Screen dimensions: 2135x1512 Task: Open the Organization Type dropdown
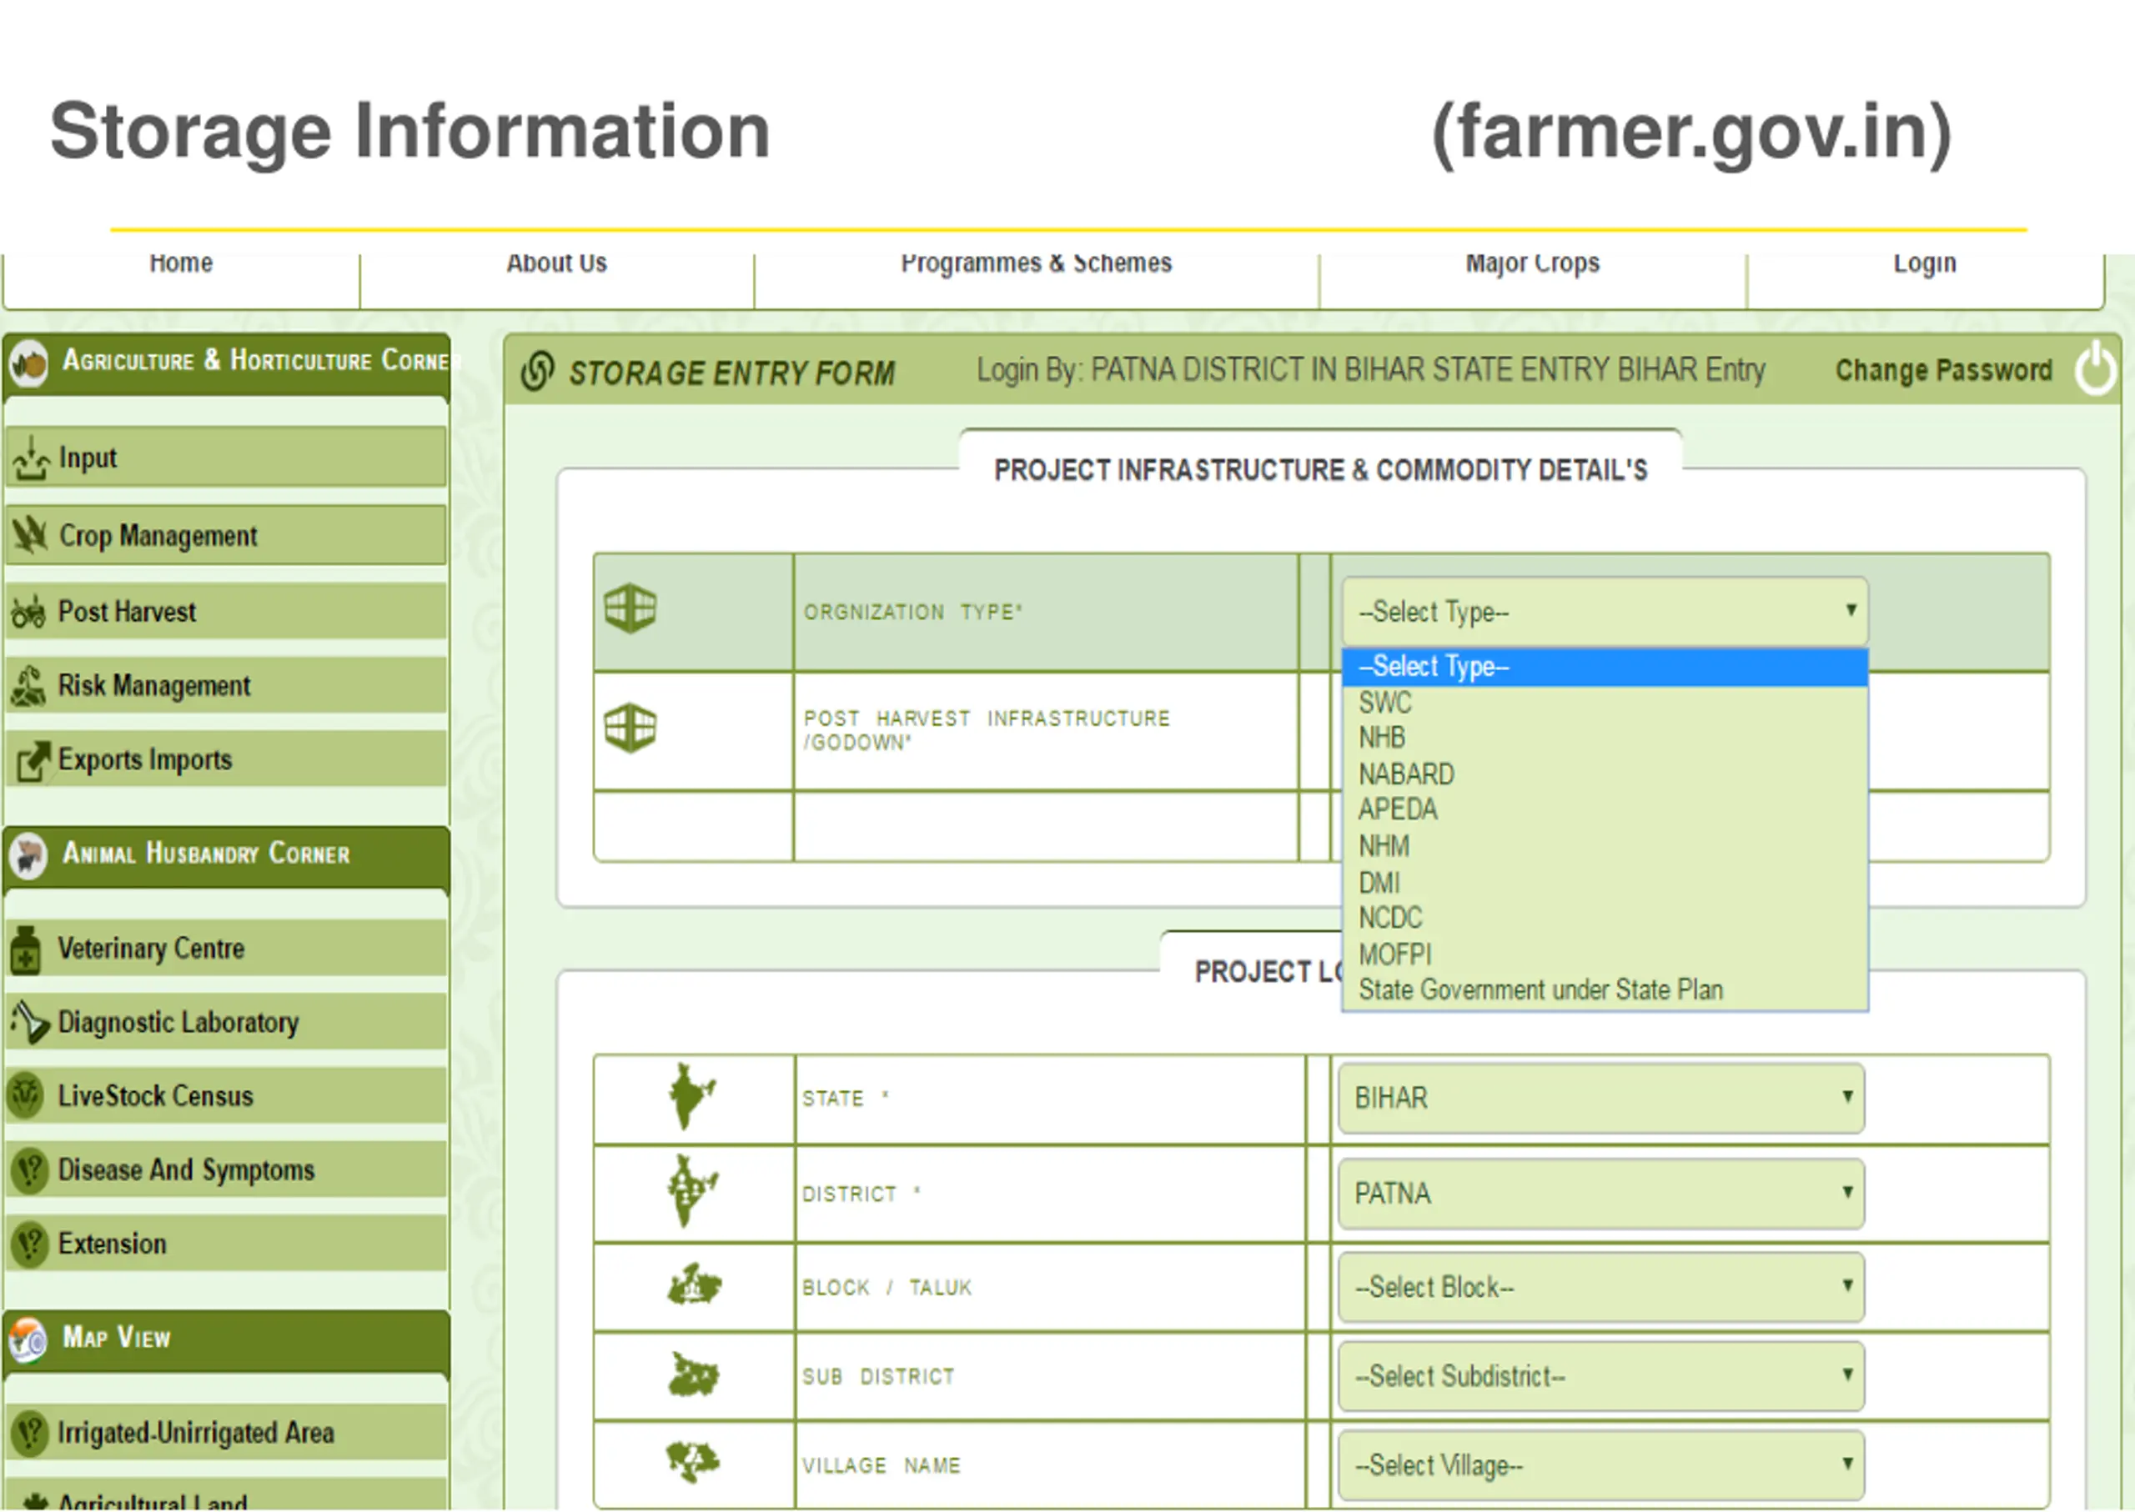1604,612
